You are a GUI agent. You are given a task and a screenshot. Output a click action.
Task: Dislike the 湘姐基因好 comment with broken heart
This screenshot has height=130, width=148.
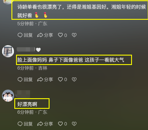click(x=74, y=35)
